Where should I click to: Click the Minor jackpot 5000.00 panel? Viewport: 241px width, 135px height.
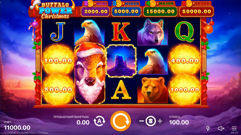(x=126, y=11)
